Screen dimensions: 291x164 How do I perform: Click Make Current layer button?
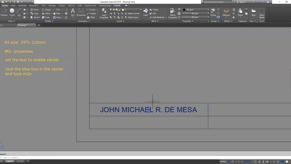coord(132,14)
